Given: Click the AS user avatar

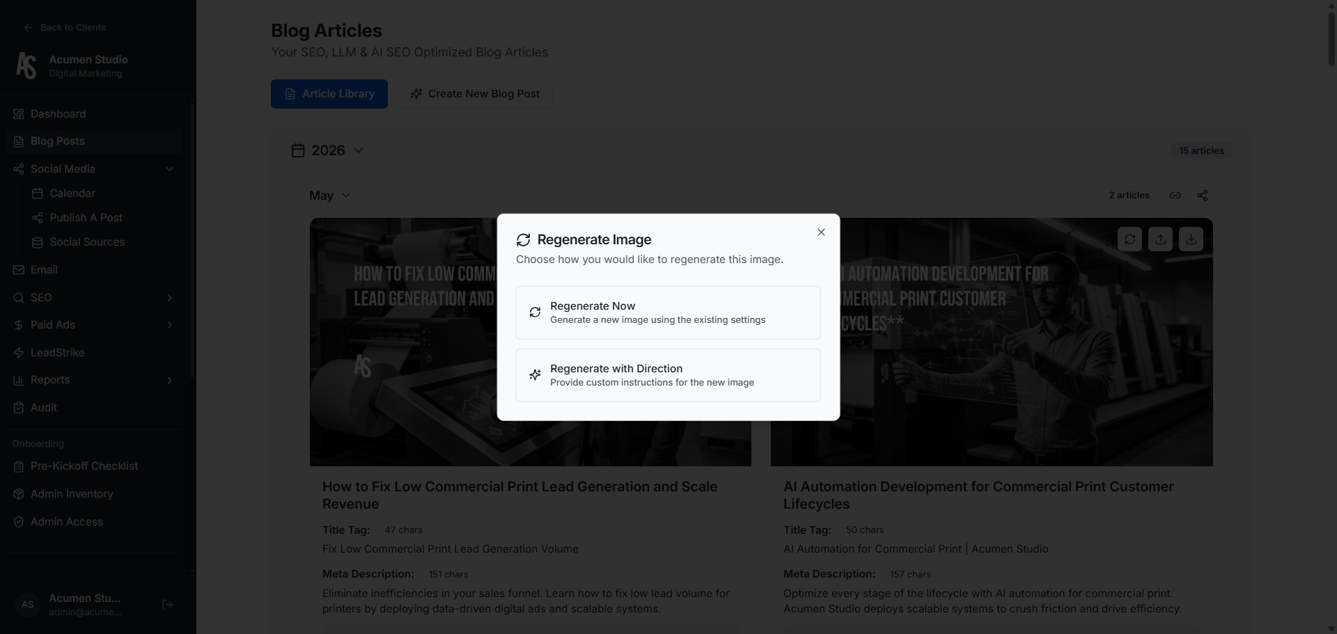Looking at the screenshot, I should point(27,605).
